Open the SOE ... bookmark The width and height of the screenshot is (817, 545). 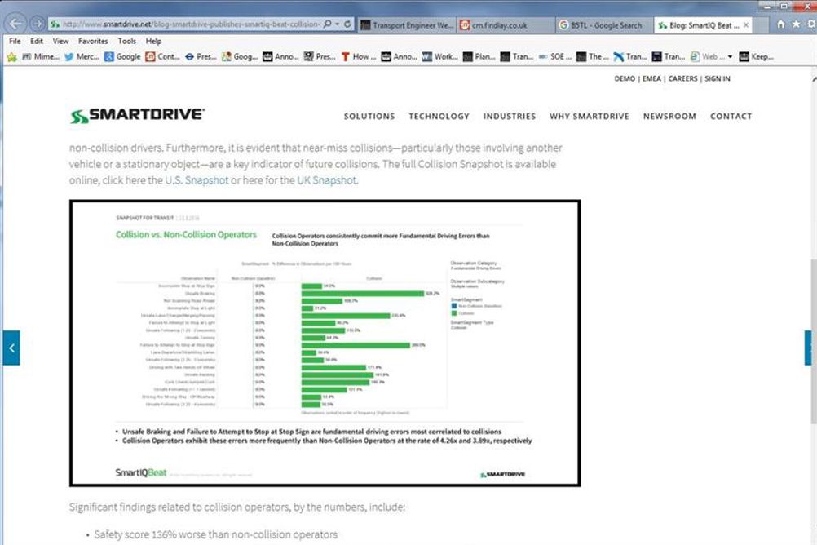tap(555, 57)
